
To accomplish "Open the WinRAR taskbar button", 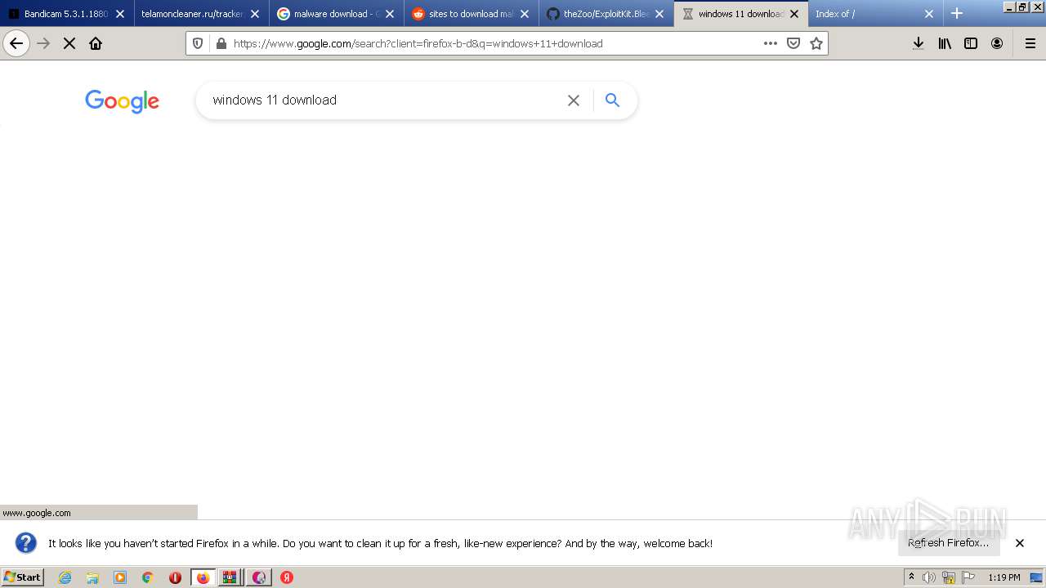I will click(x=230, y=577).
